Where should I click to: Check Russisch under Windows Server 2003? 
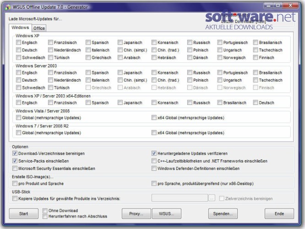(x=190, y=72)
